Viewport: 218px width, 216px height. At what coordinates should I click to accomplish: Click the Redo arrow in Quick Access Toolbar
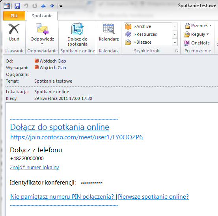[x=35, y=6]
